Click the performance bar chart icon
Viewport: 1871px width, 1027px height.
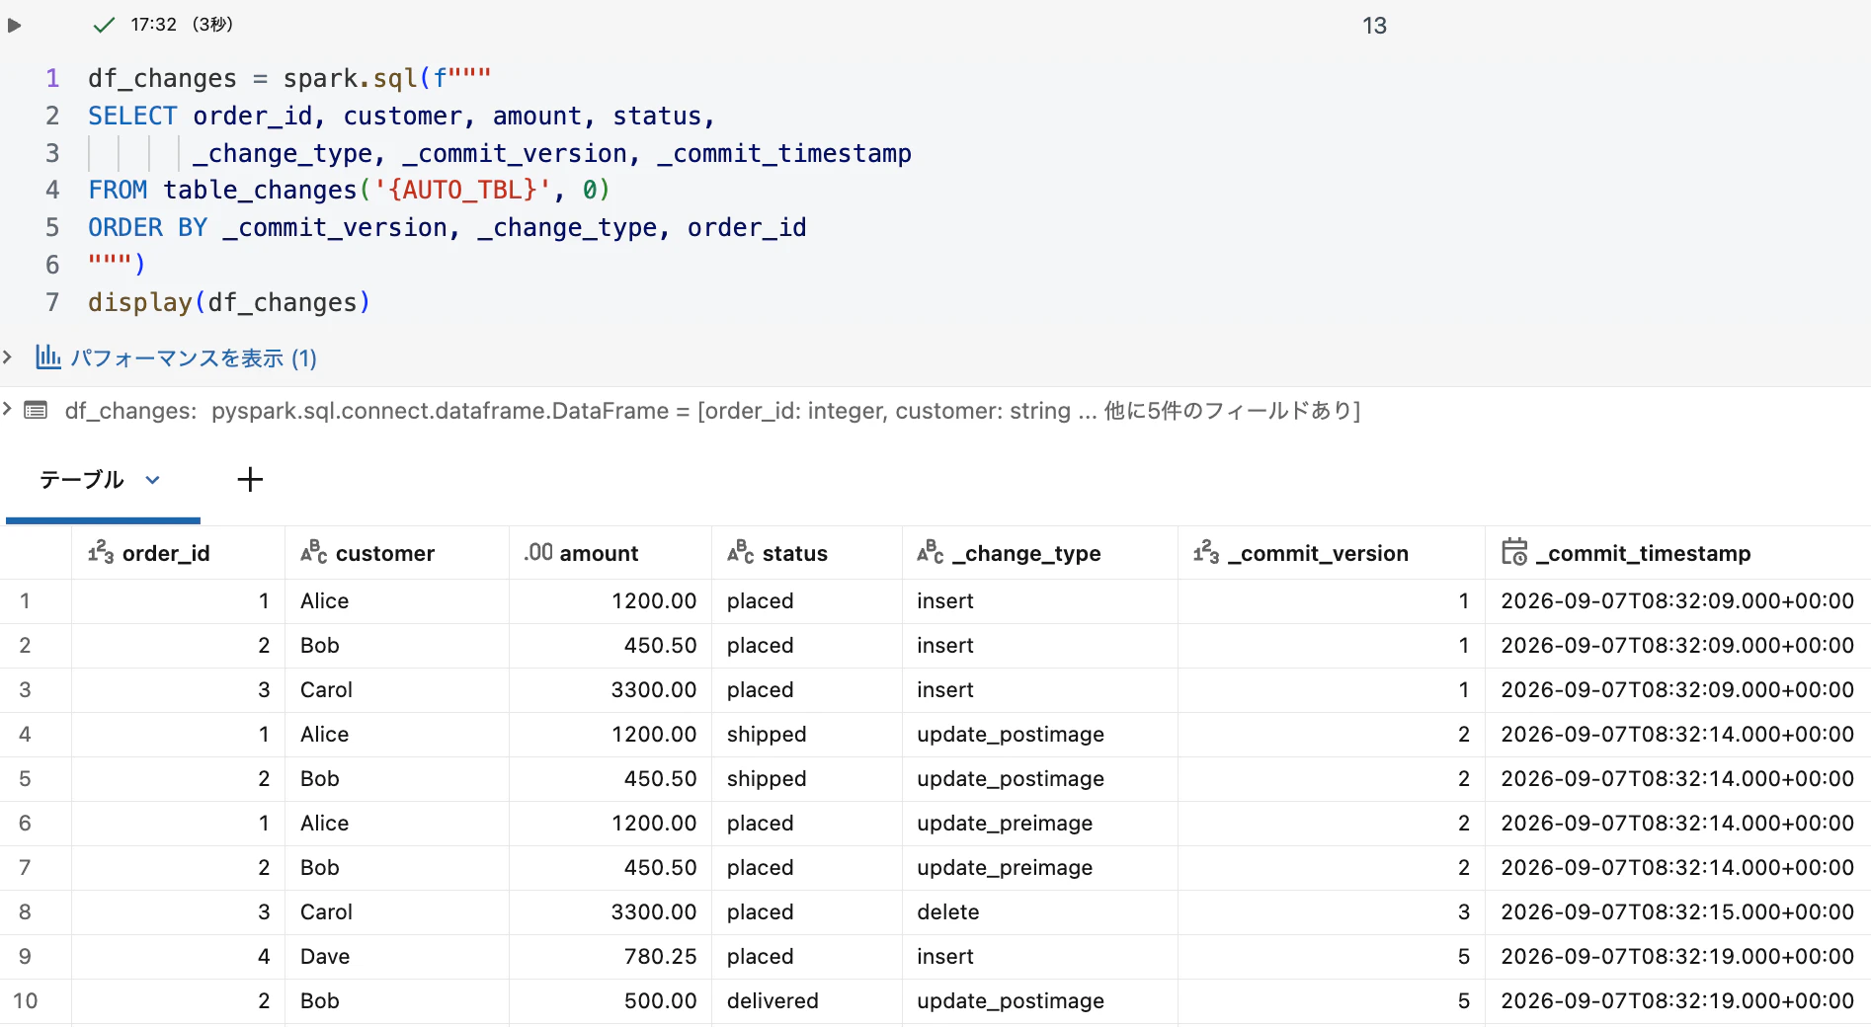click(48, 356)
